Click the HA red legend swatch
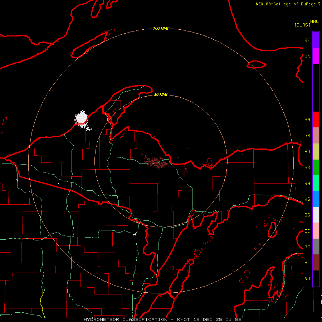Screen dimensions: 322x322 point(316,119)
